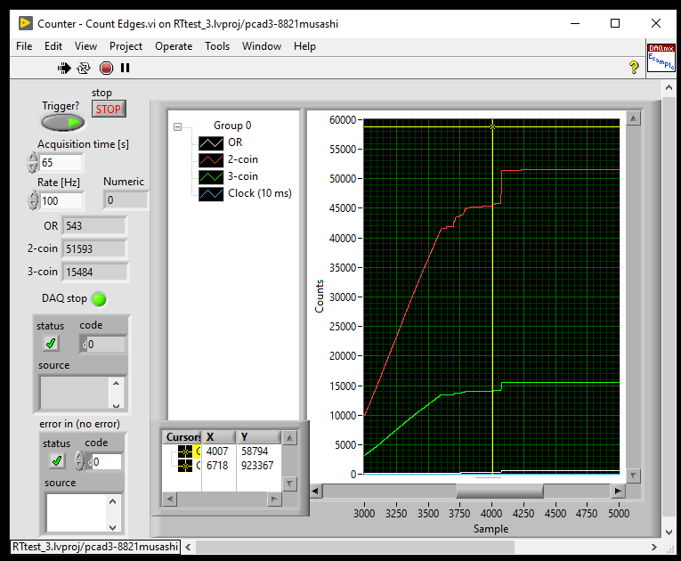Click the Run Continuously toolbar icon
The image size is (681, 561).
coord(85,68)
